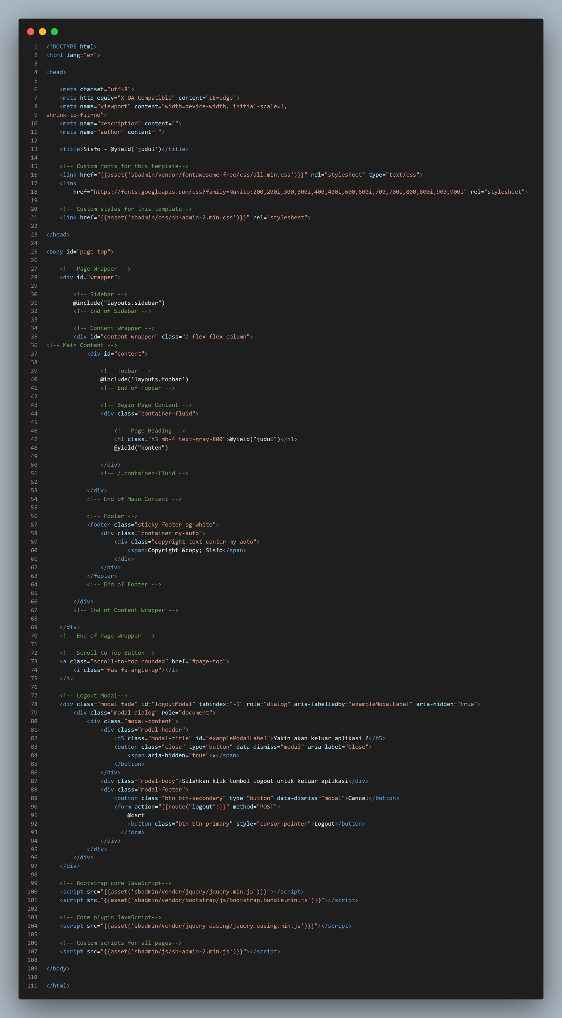Click the h1 text-gray-800 heading line
Viewport: 562px width, 1018px height.
click(206, 439)
